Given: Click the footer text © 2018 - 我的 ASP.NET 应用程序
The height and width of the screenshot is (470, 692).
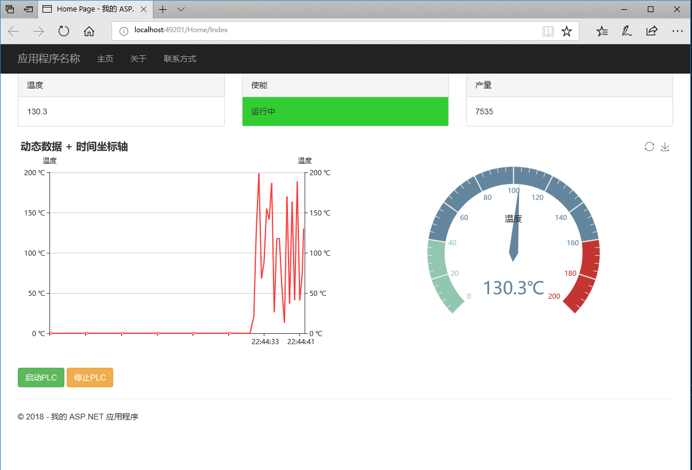Looking at the screenshot, I should click(78, 417).
